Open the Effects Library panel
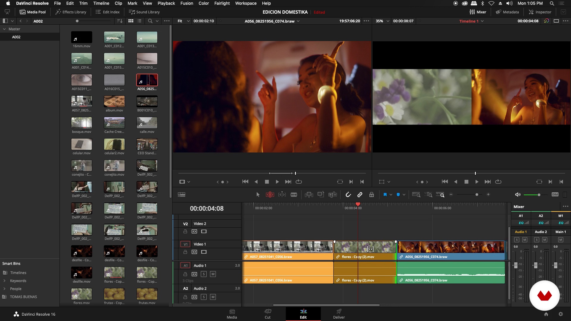Screen dimensions: 571x321 [71, 12]
